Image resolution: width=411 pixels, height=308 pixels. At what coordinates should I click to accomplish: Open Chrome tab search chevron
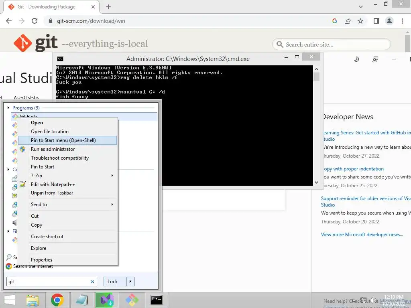[x=361, y=7]
